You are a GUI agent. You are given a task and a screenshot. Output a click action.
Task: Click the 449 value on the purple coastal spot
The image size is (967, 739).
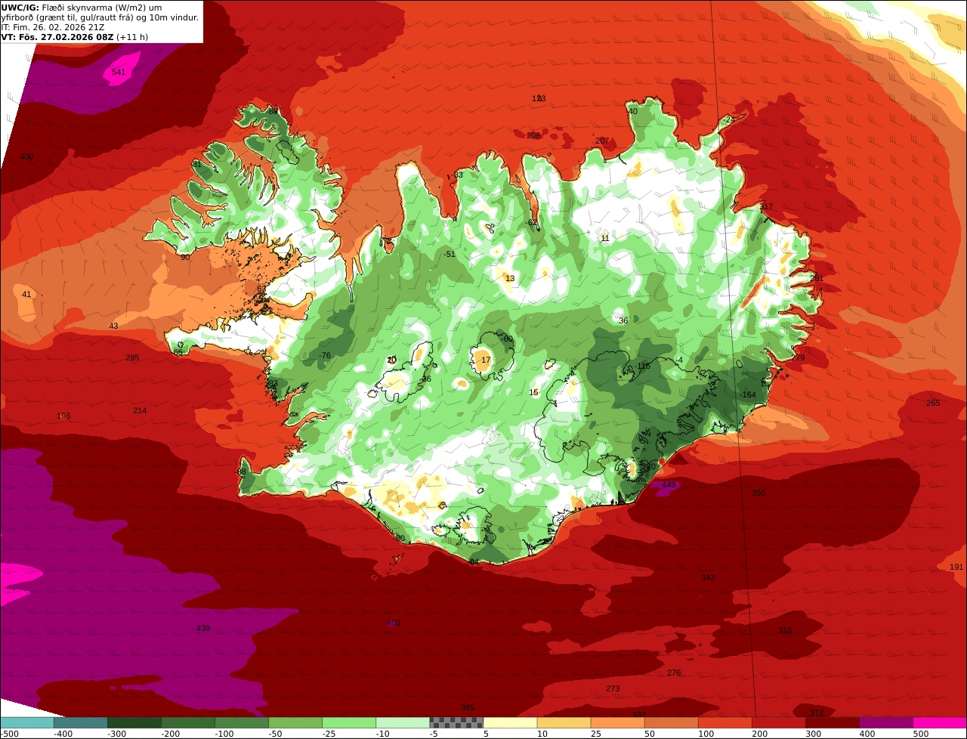tap(669, 484)
